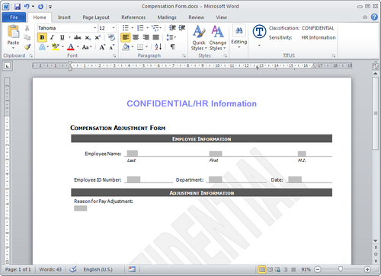Switch to the Page Layout tab
The height and width of the screenshot is (276, 381).
96,17
